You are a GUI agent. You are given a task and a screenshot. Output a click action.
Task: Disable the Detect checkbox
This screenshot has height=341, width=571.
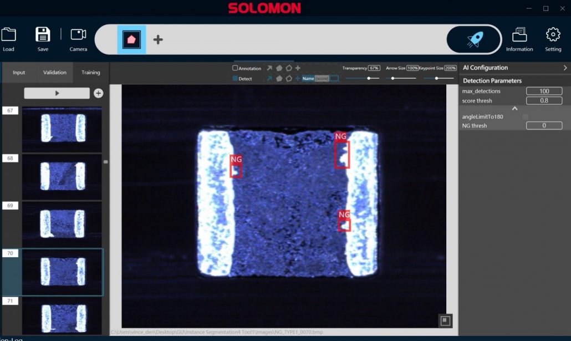234,78
